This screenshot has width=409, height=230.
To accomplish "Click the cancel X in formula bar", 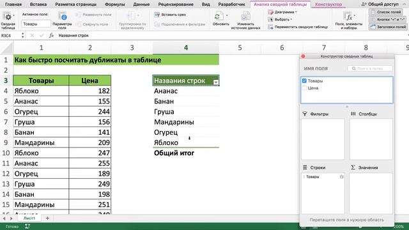I will [32, 36].
